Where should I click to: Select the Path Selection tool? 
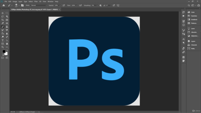(x=7, y=40)
